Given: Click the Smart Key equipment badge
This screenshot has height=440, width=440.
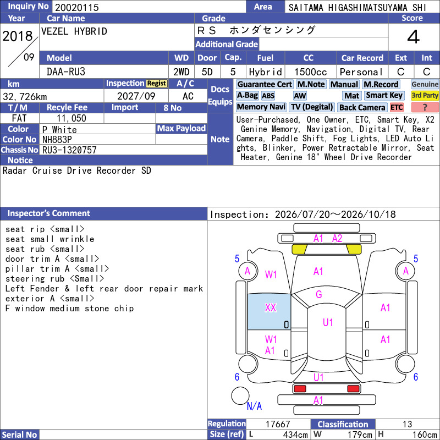Looking at the screenshot, I should tap(384, 95).
